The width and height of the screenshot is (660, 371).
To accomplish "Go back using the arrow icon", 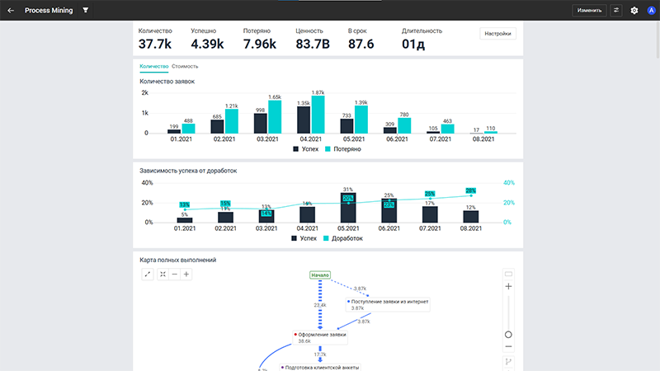I will point(11,10).
